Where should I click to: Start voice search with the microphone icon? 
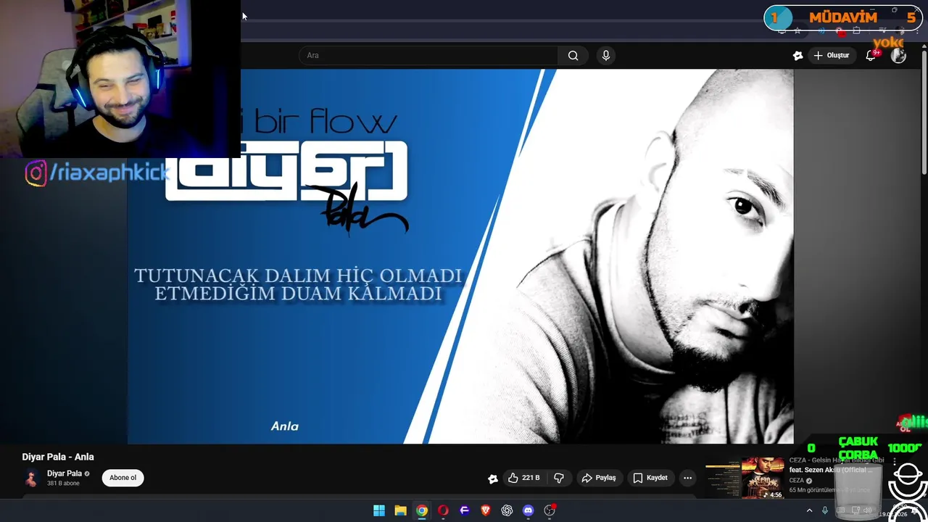(x=606, y=56)
